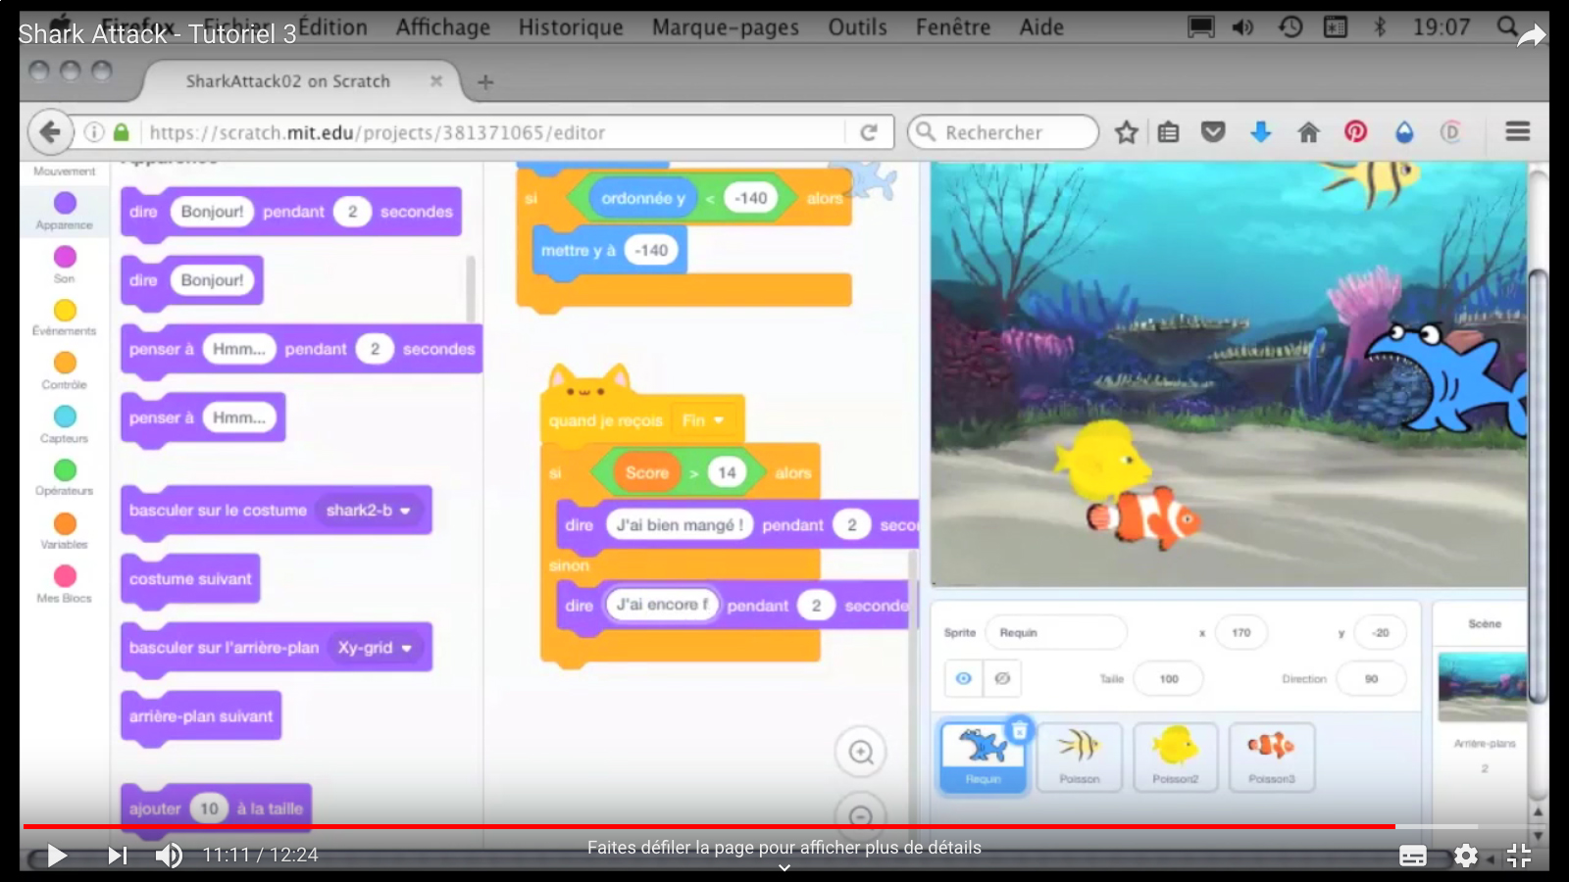Select the Apparence block category
The width and height of the screenshot is (1569, 882).
tap(65, 211)
